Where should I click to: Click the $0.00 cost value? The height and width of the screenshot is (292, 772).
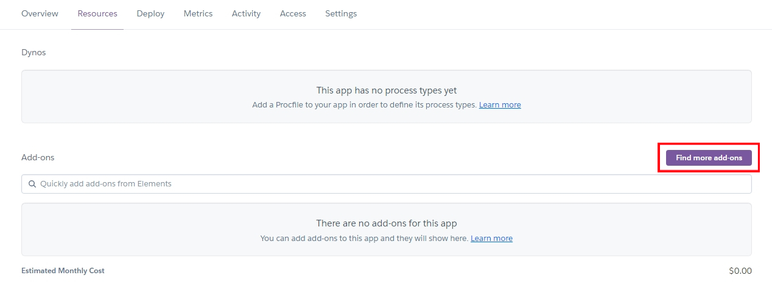[x=740, y=271]
